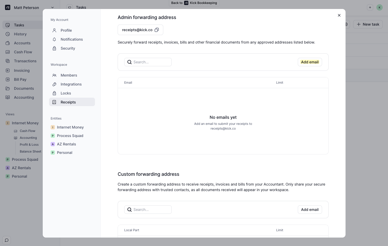Click Add email for admin forwarding
The width and height of the screenshot is (388, 246).
click(x=310, y=62)
